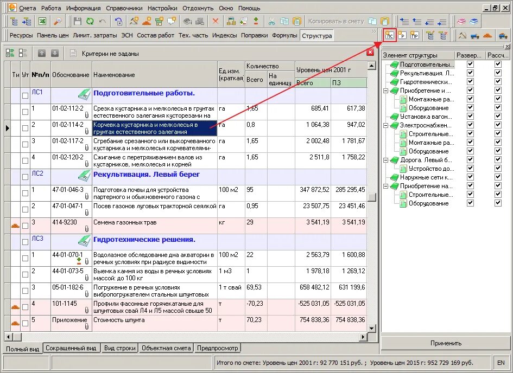Viewport: 513px width, 373px height.
Task: Click the green refresh arrows icon
Action: pyautogui.click(x=90, y=22)
